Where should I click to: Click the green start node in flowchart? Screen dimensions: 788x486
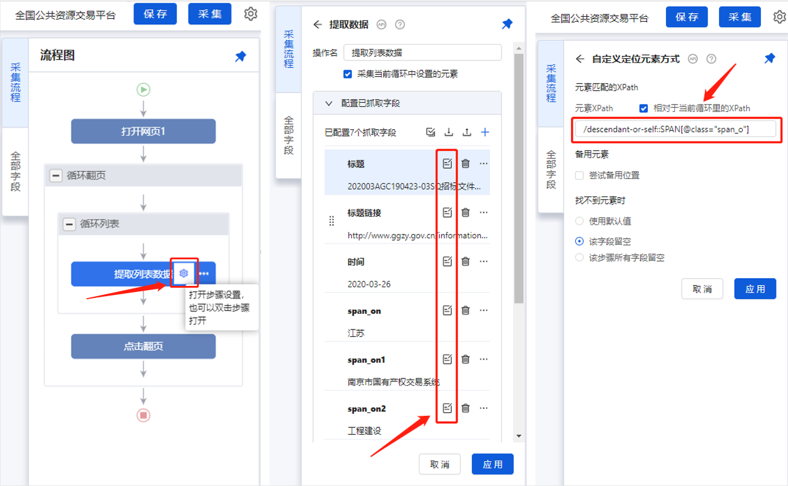[143, 89]
